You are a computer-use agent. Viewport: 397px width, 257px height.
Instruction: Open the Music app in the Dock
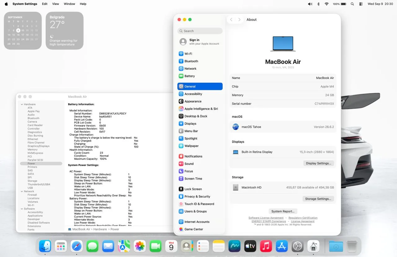tap(266, 246)
